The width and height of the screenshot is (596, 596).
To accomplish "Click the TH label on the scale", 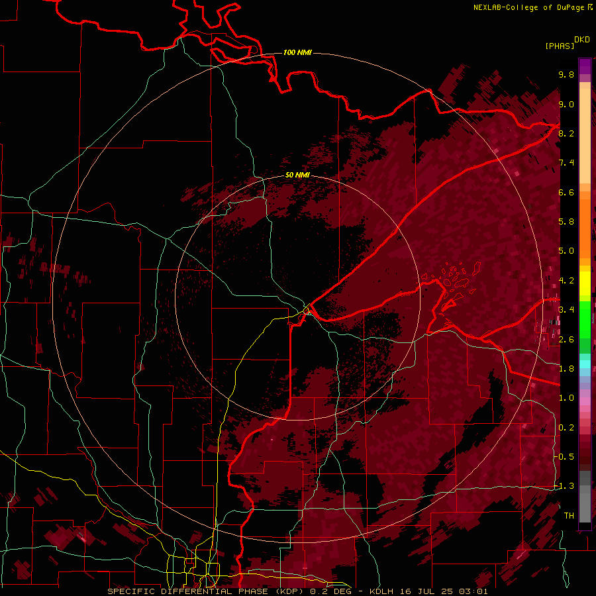I will tap(569, 516).
